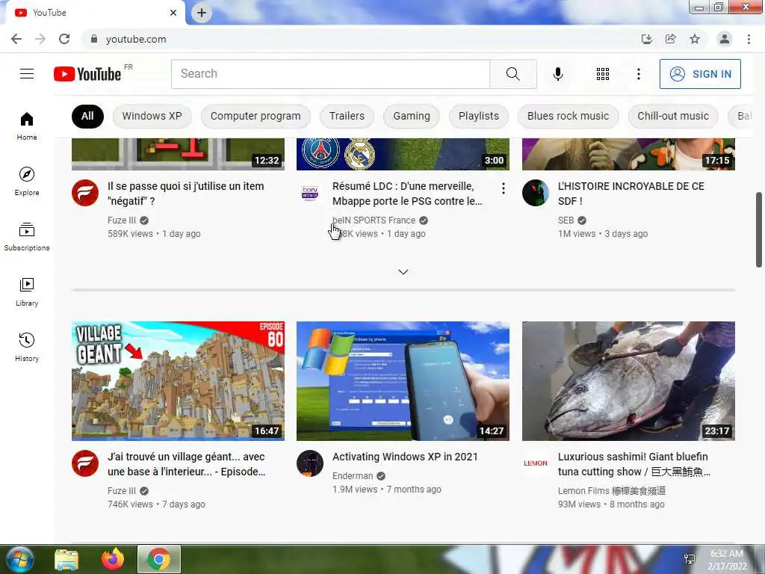
Task: Open Library in sidebar
Action: [x=27, y=292]
